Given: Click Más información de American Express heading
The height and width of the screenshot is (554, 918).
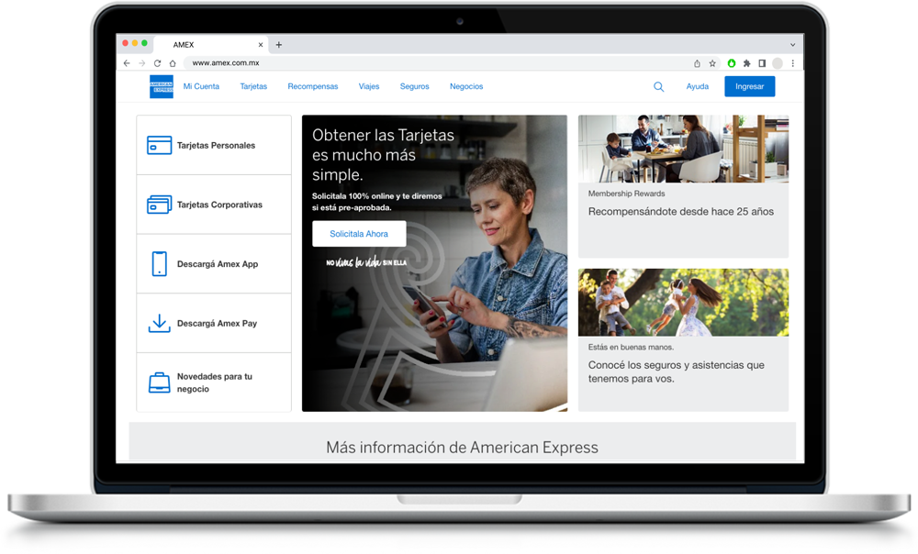Looking at the screenshot, I should [462, 448].
